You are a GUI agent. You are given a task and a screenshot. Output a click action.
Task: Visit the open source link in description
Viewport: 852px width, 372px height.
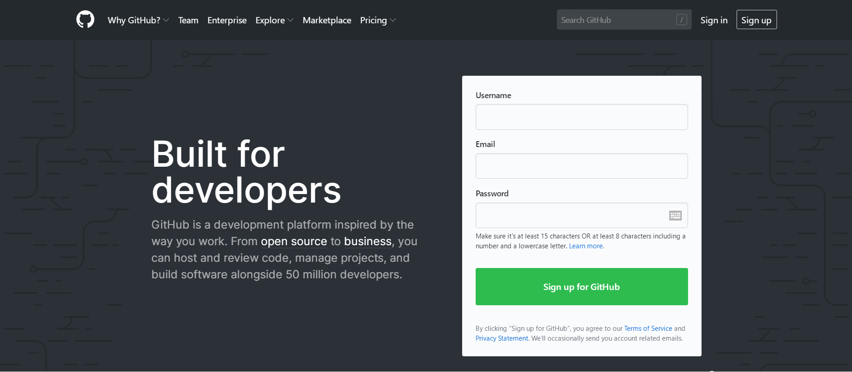(294, 242)
